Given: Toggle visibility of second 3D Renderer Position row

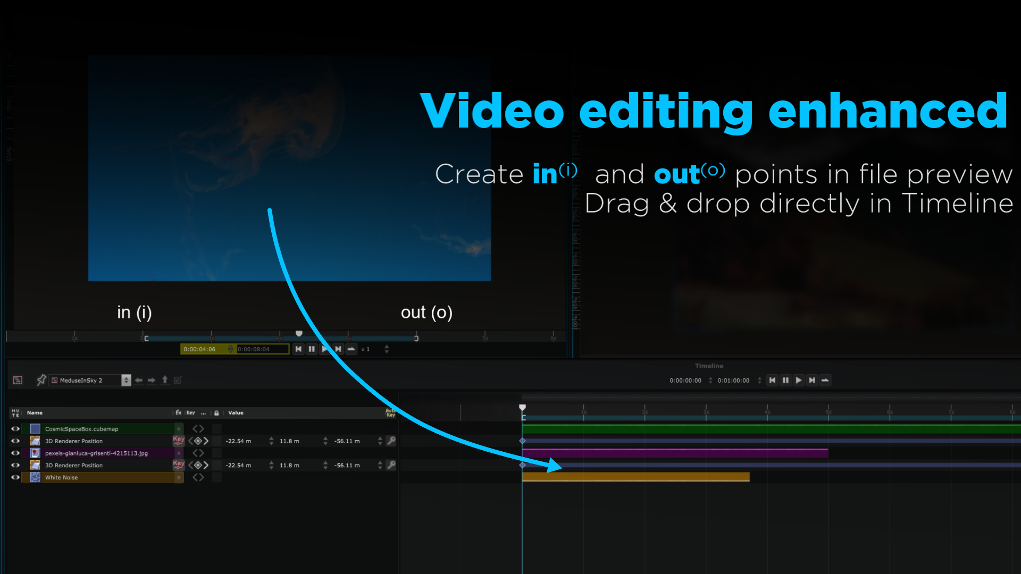Looking at the screenshot, I should [15, 465].
